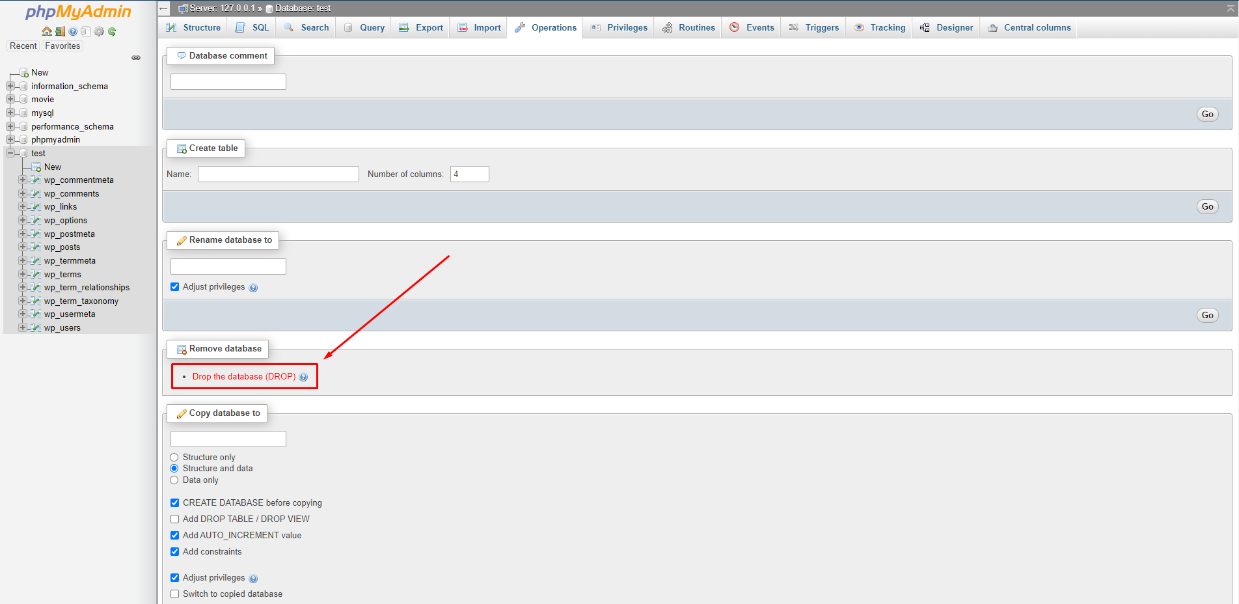Switch to the SQL tab
This screenshot has height=604, width=1239.
coord(252,27)
